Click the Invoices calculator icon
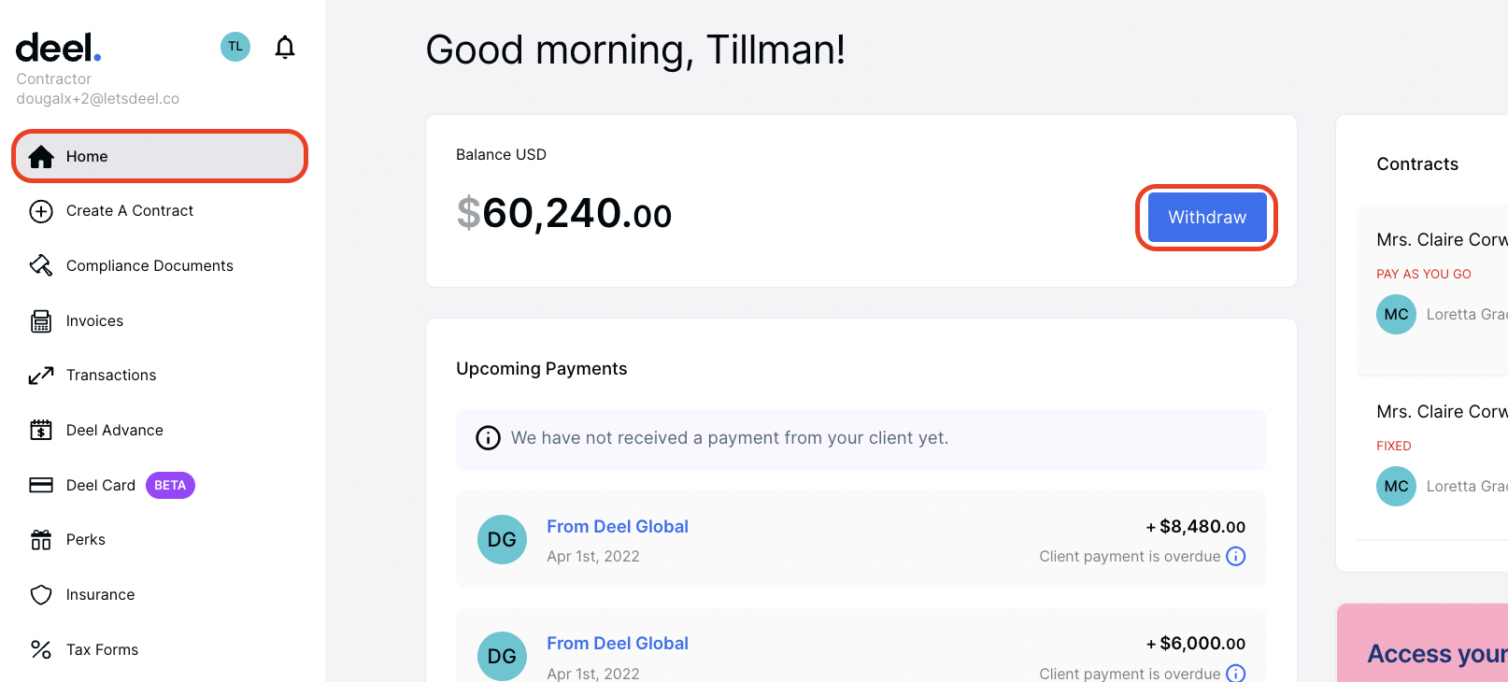1508x682 pixels. click(x=41, y=321)
